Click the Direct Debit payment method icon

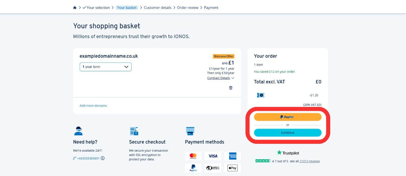[213, 168]
